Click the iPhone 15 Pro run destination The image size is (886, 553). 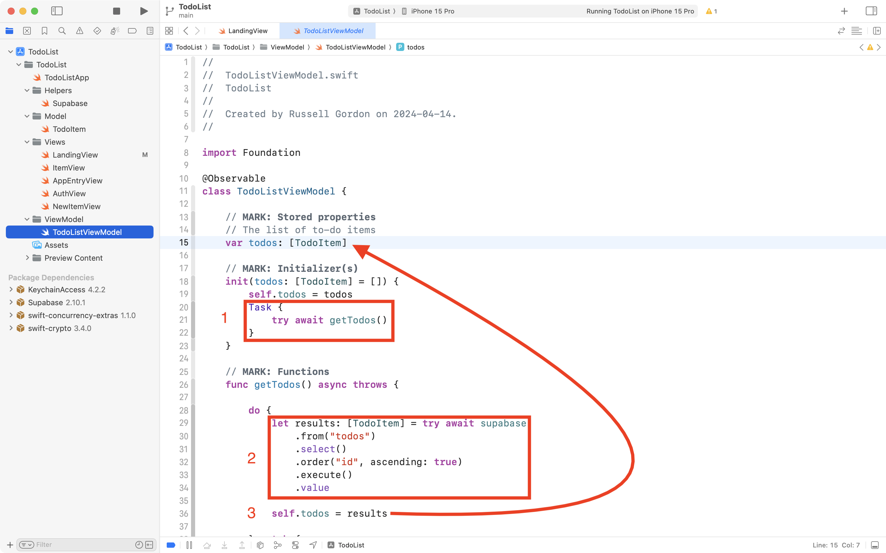(x=432, y=11)
